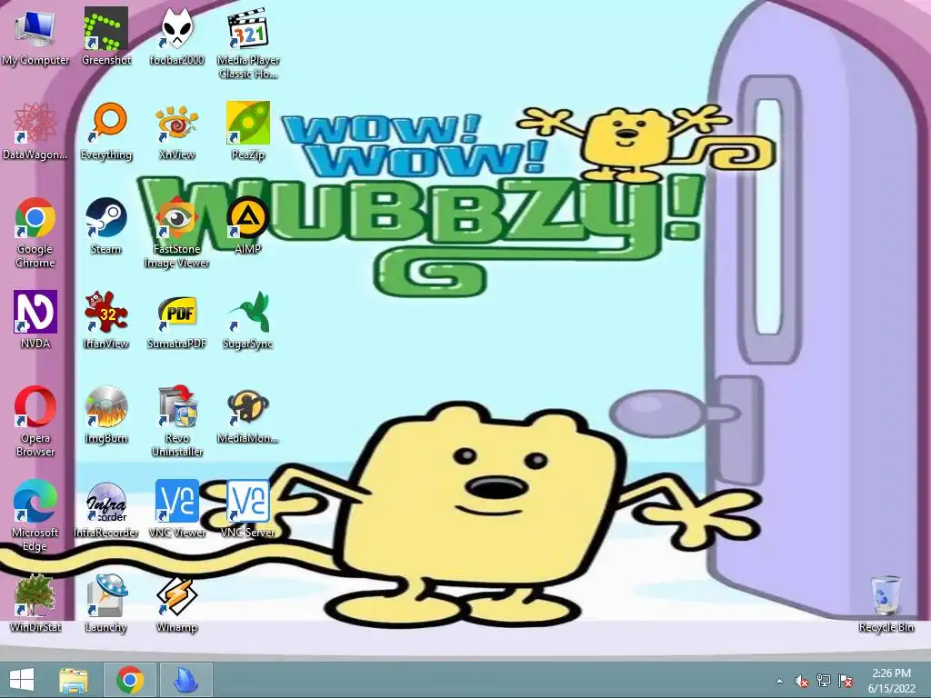Select the NVDA desktop icon
The image size is (931, 698).
[35, 321]
